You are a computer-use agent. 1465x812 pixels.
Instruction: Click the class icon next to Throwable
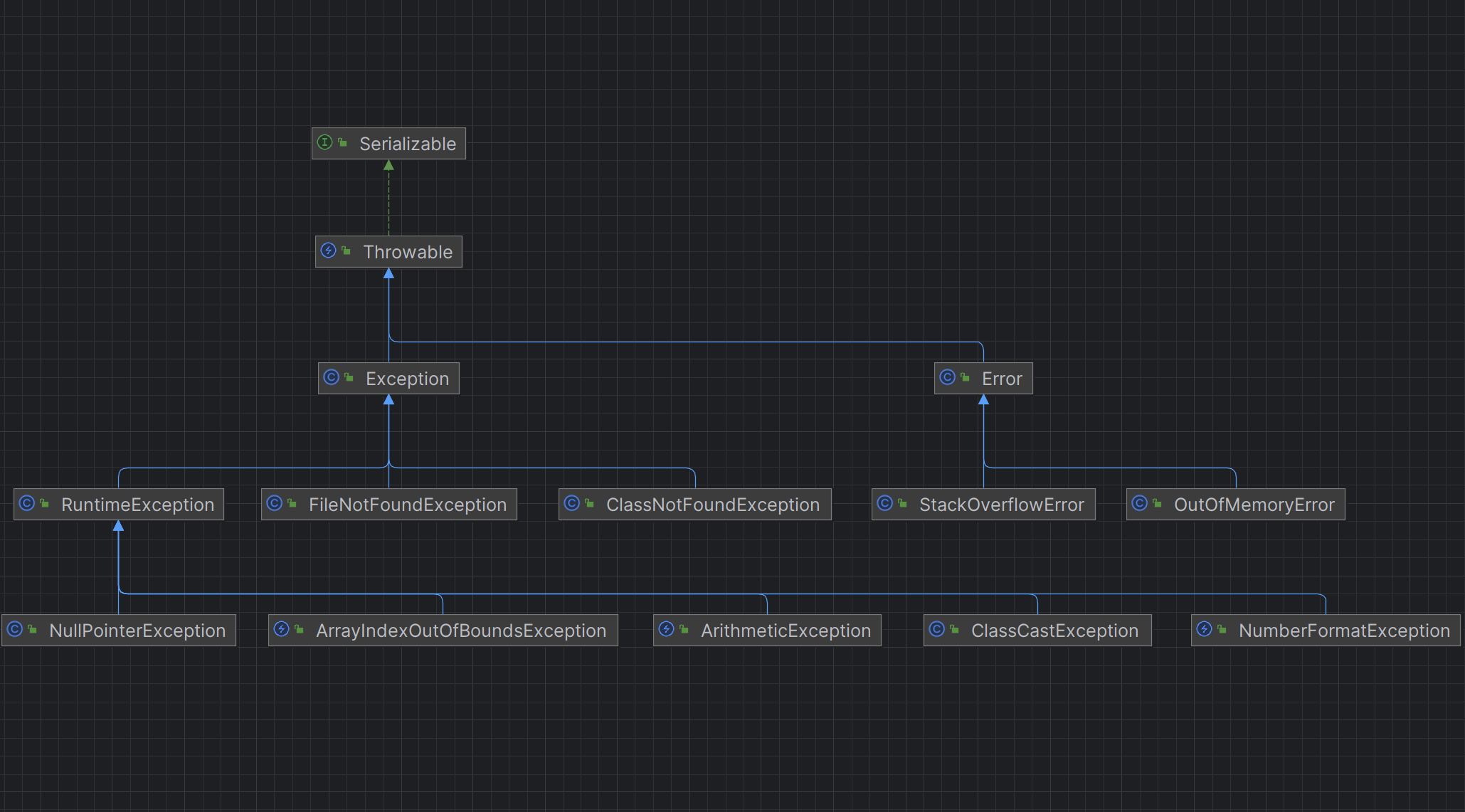329,251
